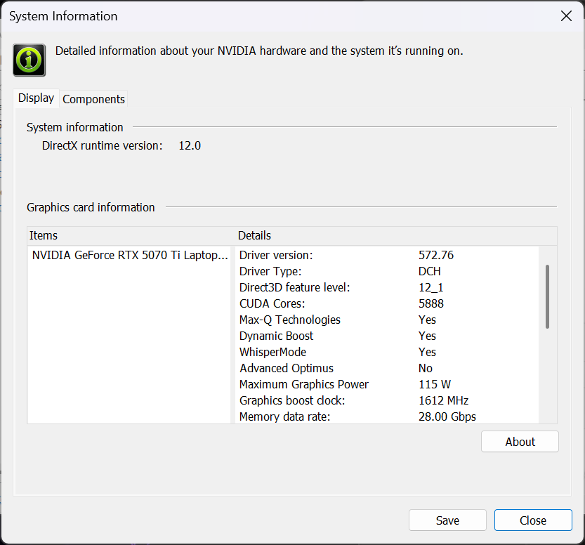The image size is (585, 545).
Task: Click the About button
Action: pyautogui.click(x=520, y=442)
